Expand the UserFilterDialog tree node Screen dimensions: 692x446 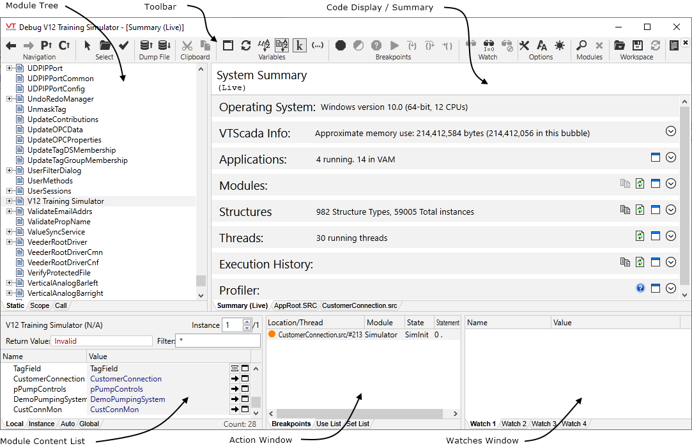pos(10,170)
